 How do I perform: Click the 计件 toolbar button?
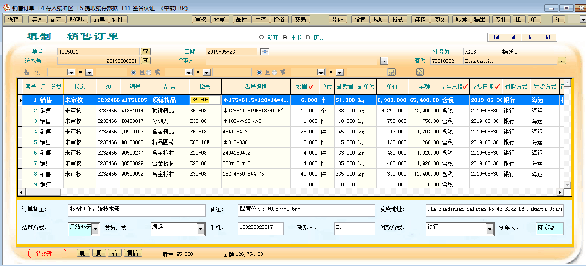118,19
